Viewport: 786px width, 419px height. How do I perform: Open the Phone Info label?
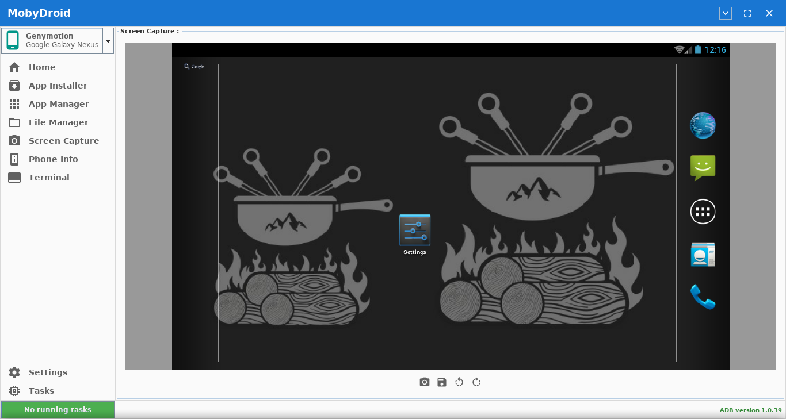coord(53,159)
